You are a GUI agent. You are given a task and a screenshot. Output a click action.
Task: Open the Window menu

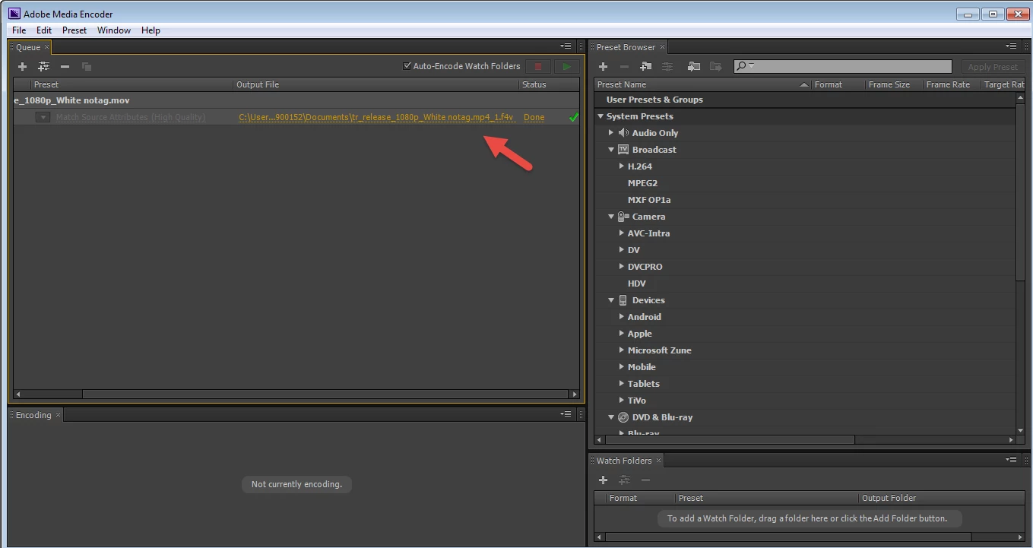(x=114, y=30)
